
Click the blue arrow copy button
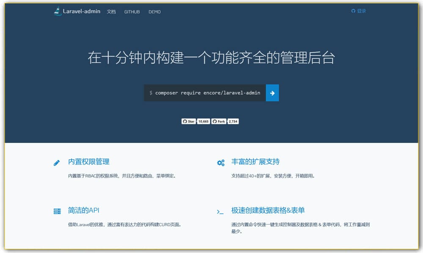pyautogui.click(x=272, y=93)
